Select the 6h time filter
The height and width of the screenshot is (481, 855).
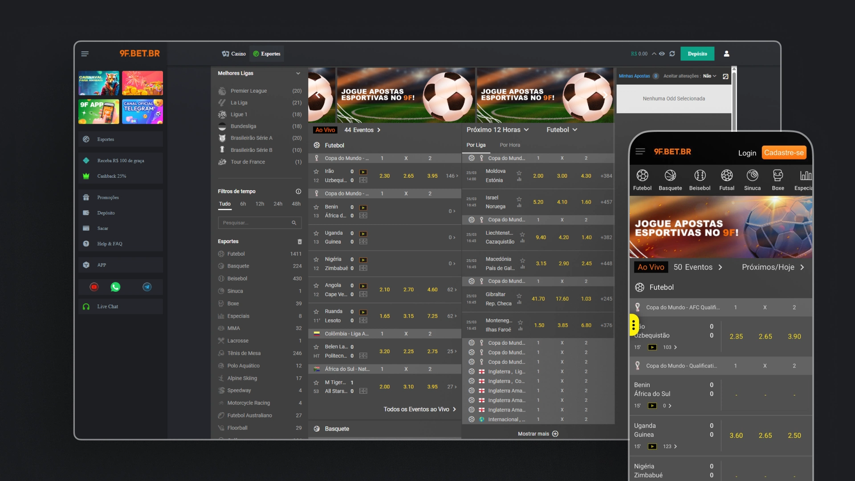coord(243,204)
